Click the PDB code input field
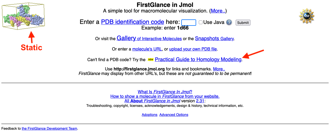 click(x=189, y=23)
